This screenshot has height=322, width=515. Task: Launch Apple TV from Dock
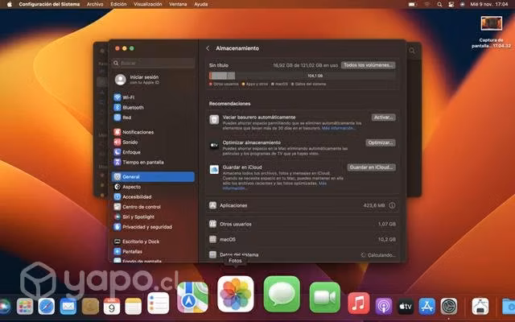click(406, 306)
